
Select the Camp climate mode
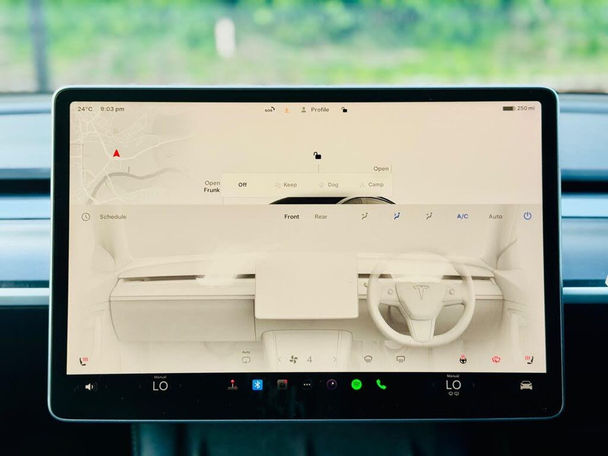point(372,185)
